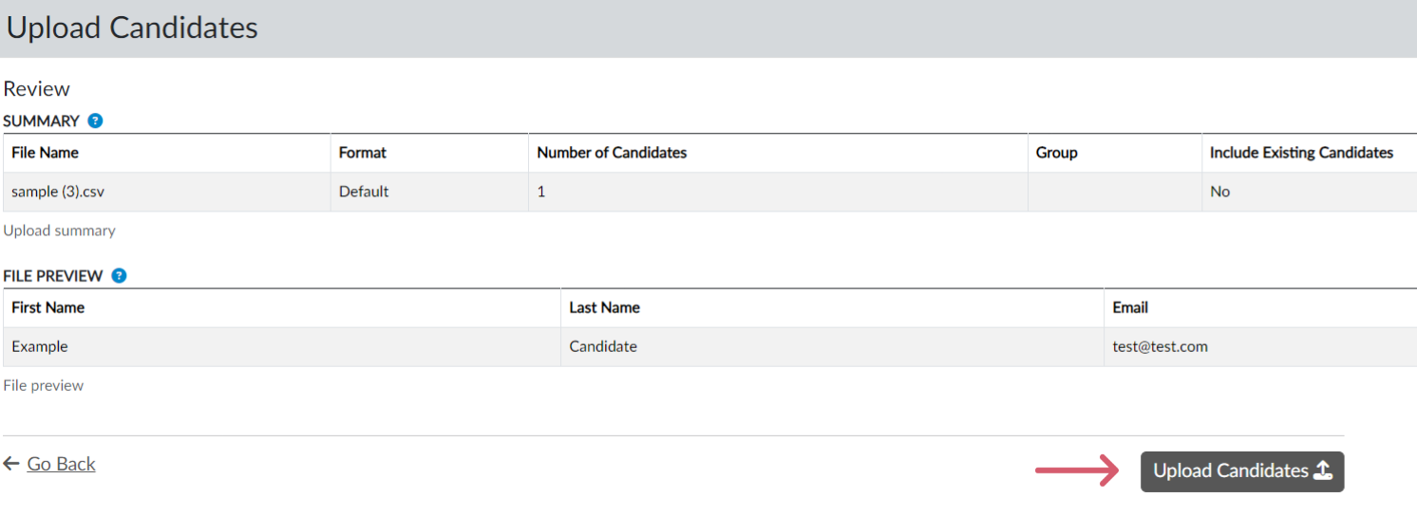This screenshot has width=1417, height=516.
Task: Click the upload icon inside the Upload Candidates button
Action: click(x=1323, y=471)
